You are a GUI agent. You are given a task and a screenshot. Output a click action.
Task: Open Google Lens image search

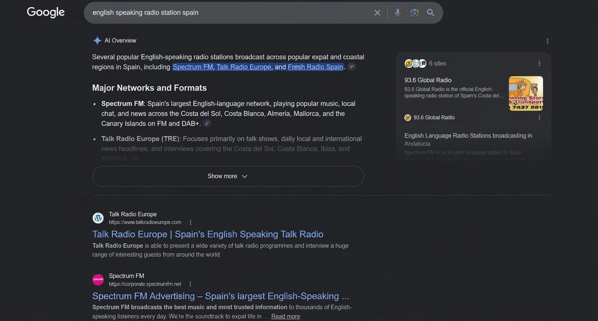tap(414, 13)
